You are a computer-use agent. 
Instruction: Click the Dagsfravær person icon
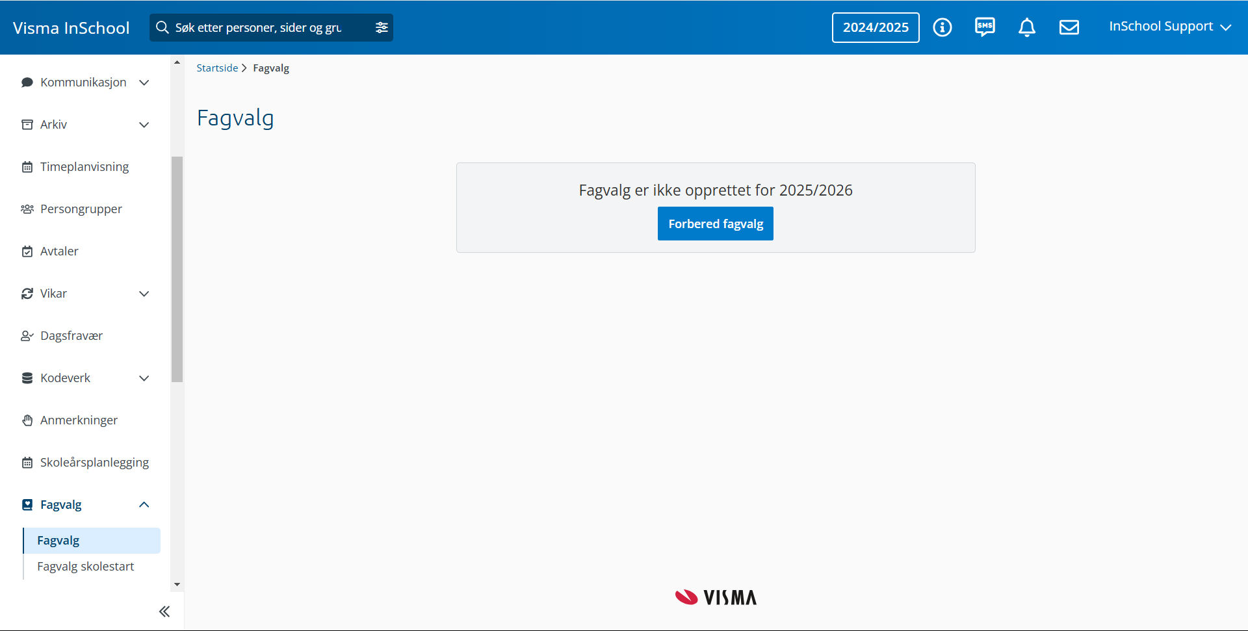click(27, 336)
